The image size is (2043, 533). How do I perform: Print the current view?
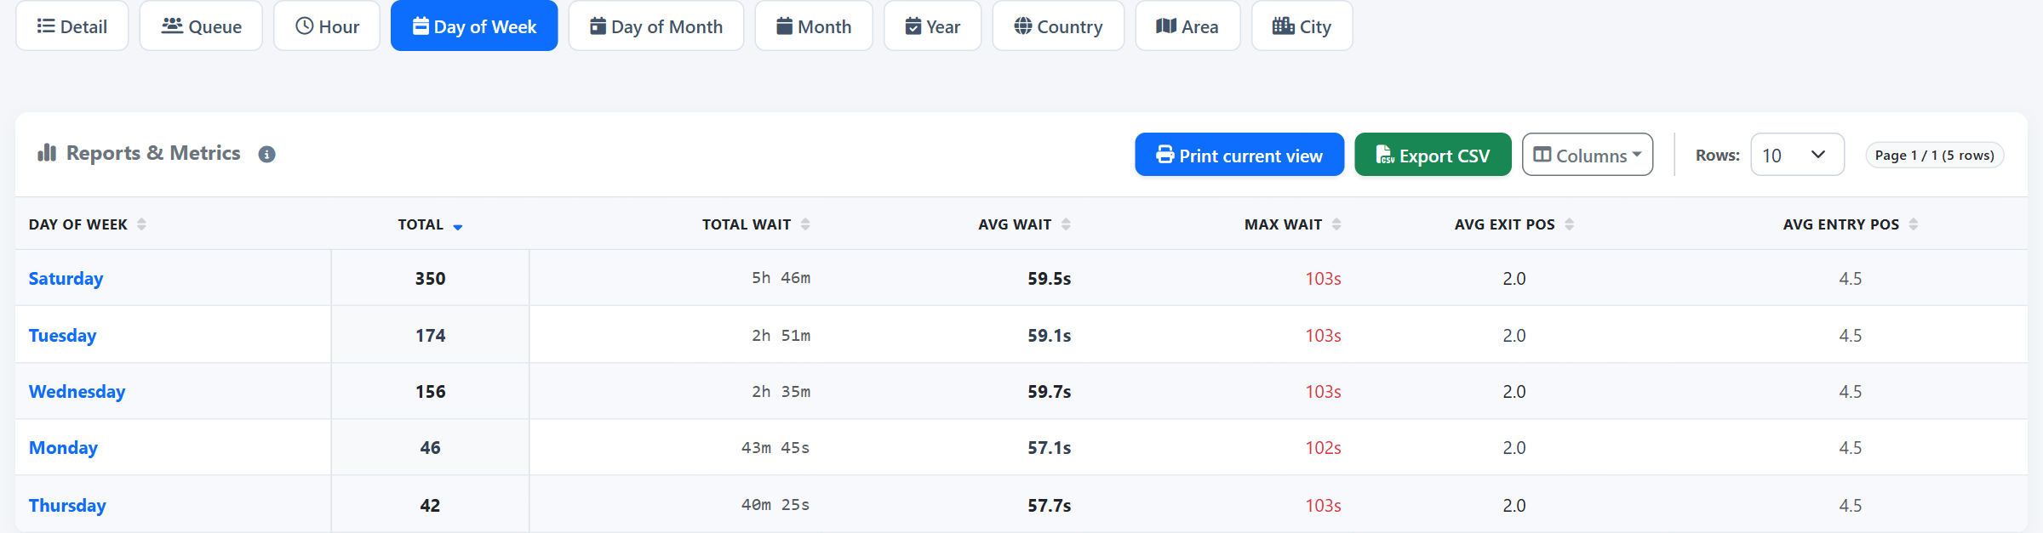coord(1239,155)
